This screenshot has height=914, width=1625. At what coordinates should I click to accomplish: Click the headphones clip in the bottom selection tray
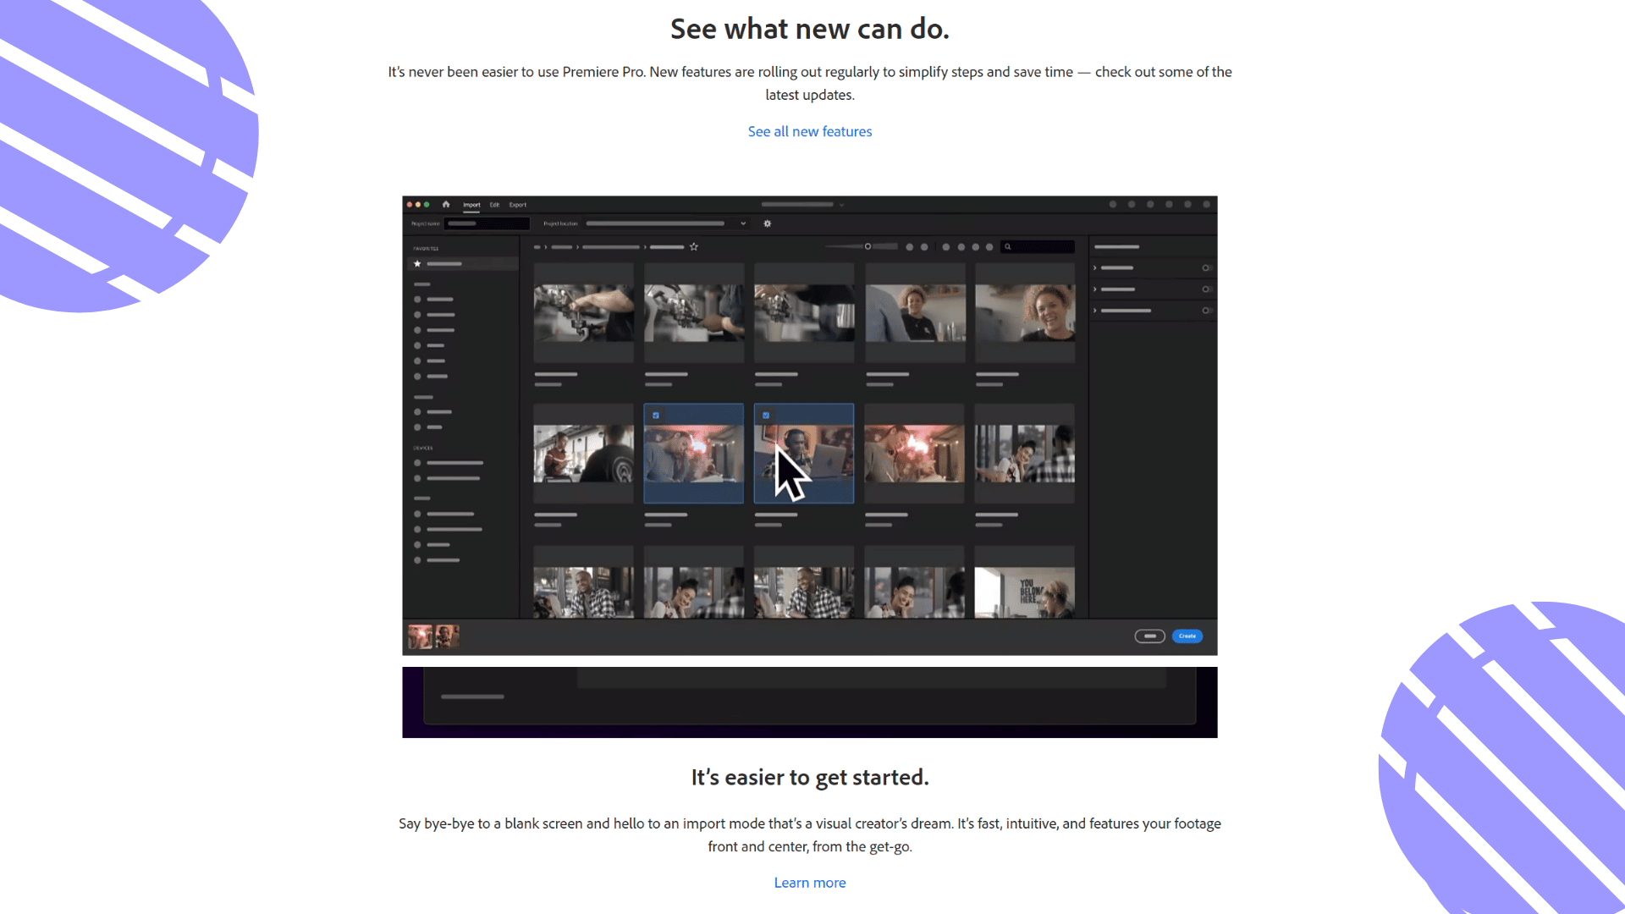click(447, 636)
